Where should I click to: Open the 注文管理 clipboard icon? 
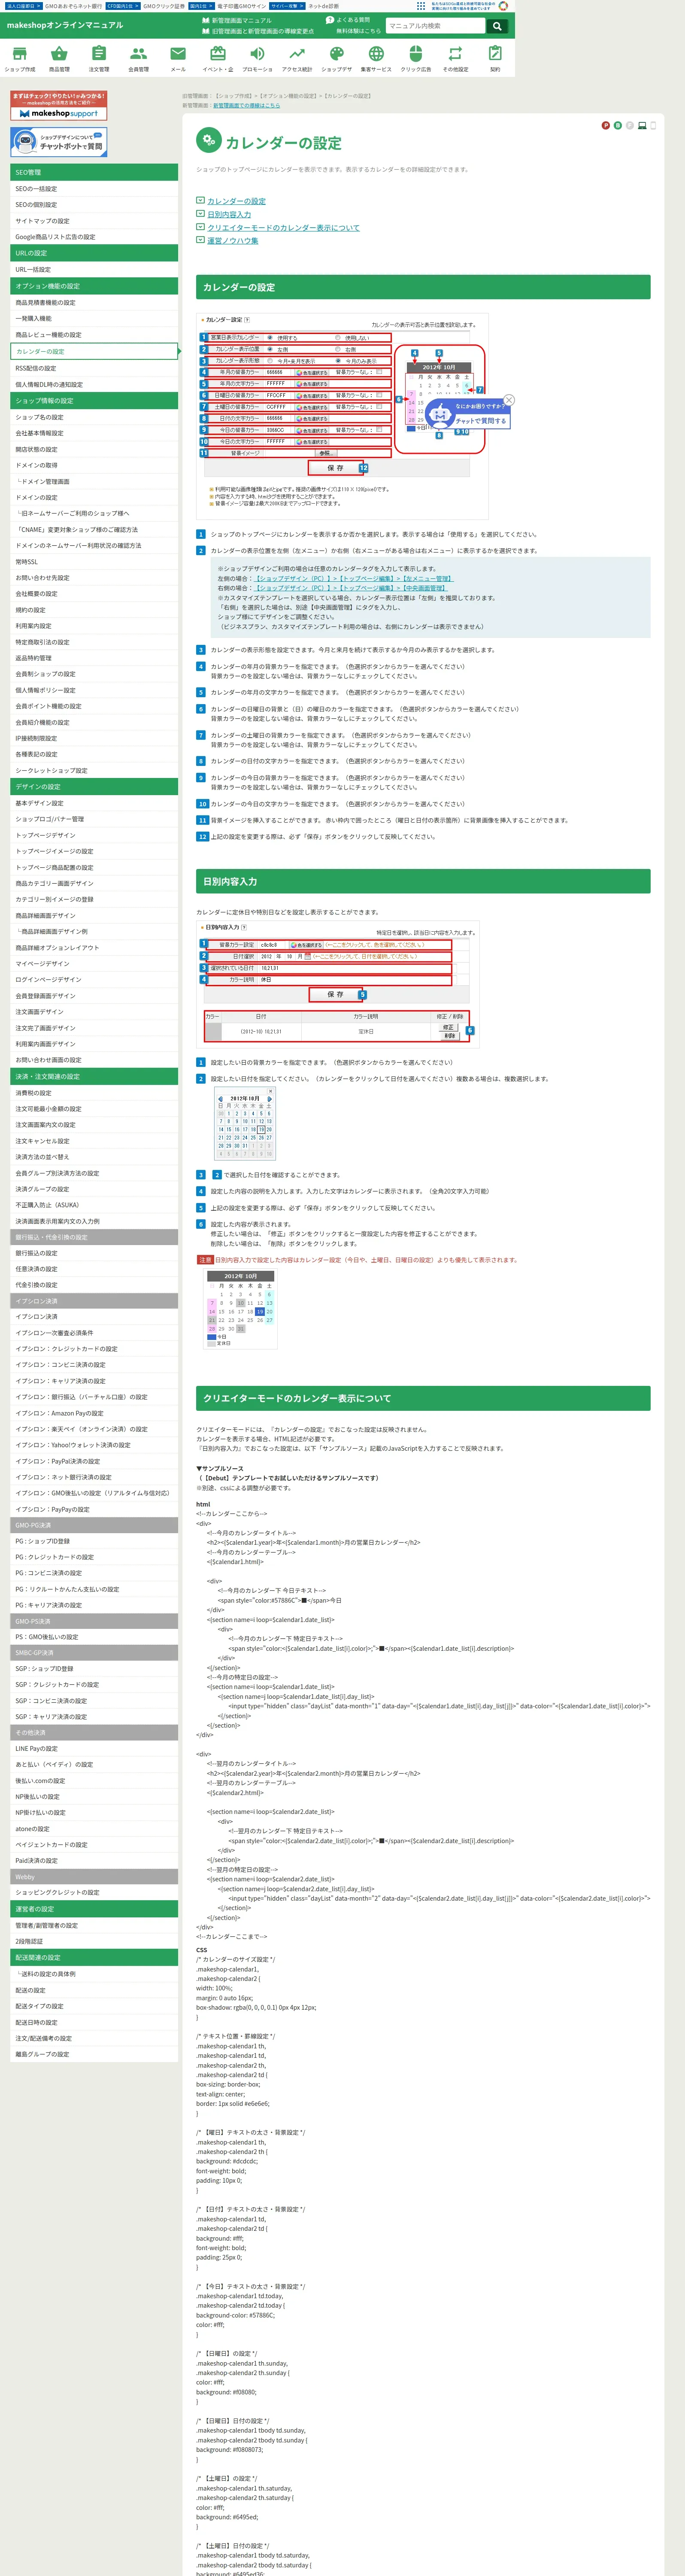click(99, 59)
